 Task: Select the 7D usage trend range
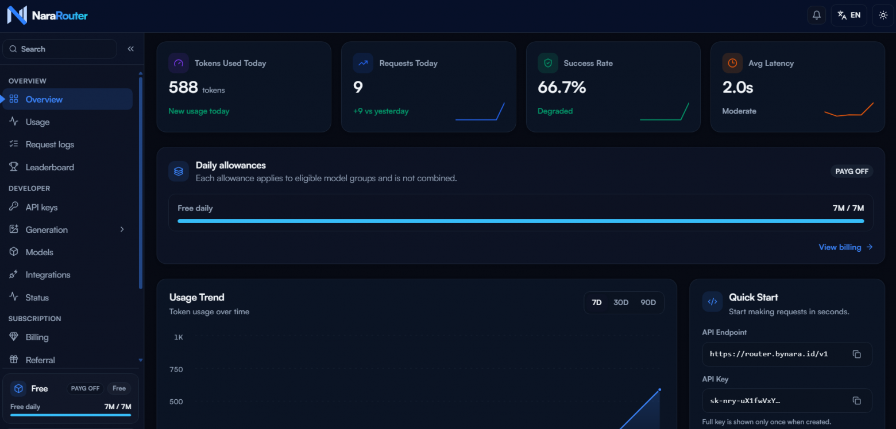click(597, 302)
